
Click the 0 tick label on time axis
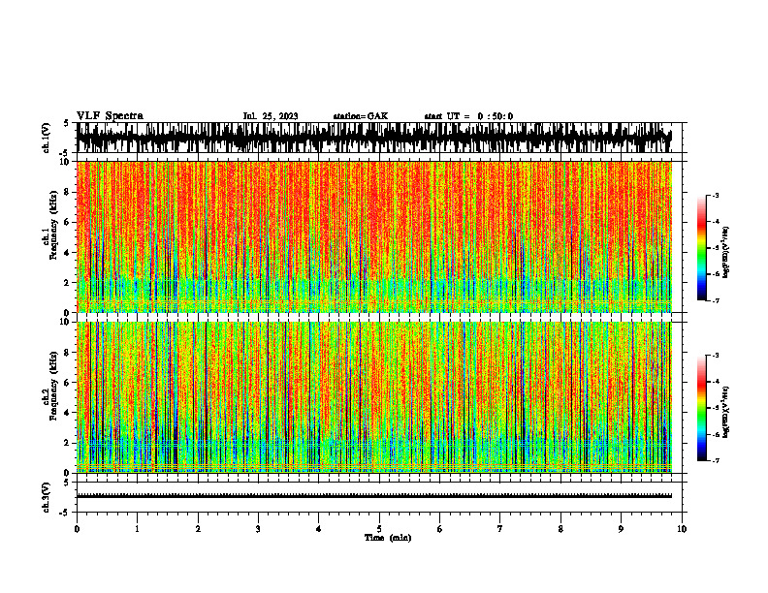(x=77, y=529)
